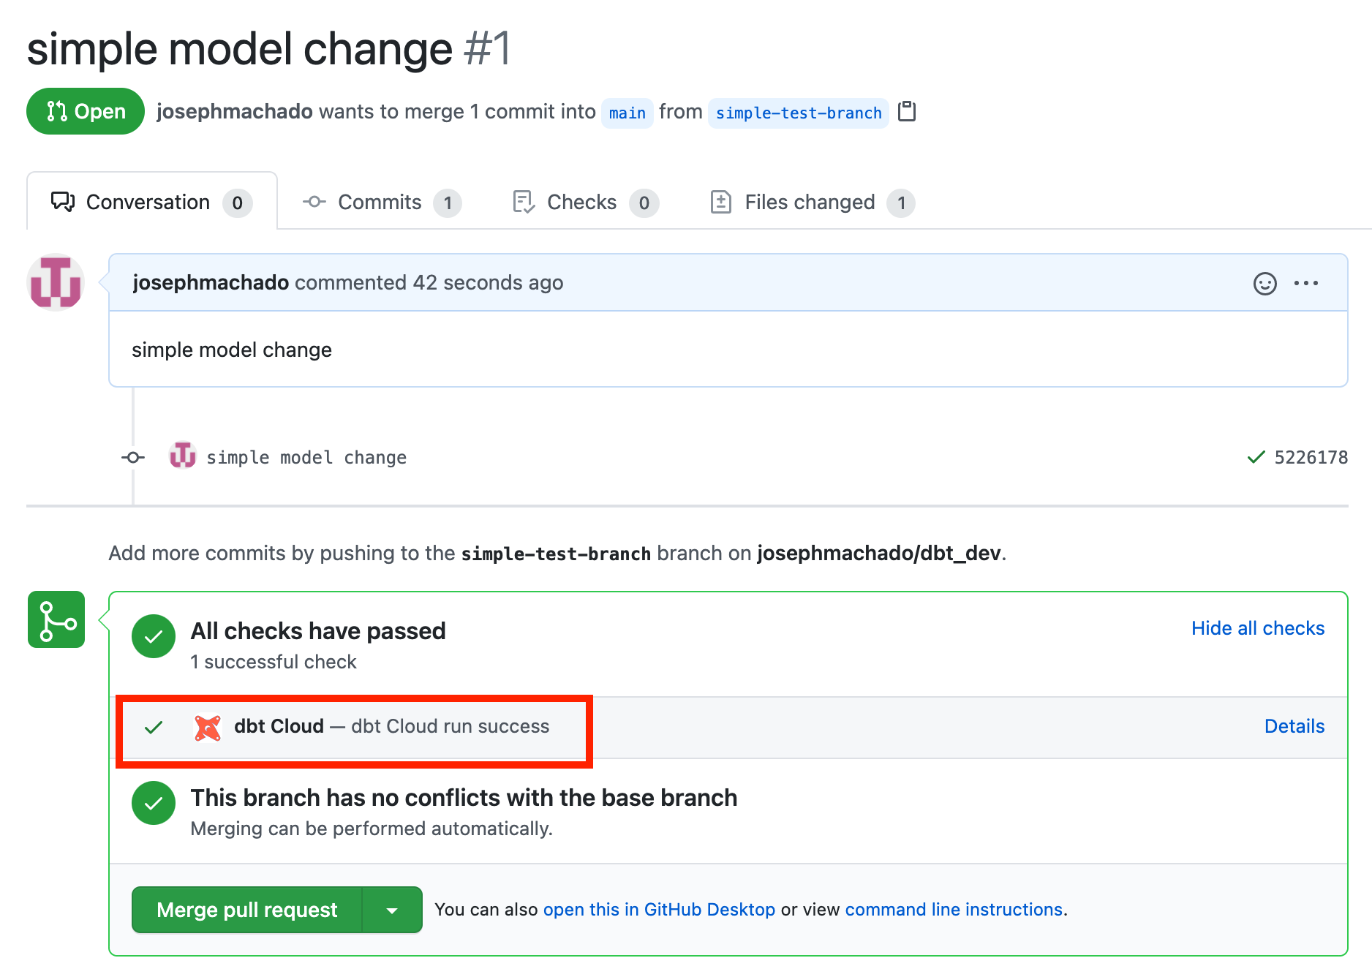1372x977 pixels.
Task: Click the main base branch label
Action: coord(627,113)
